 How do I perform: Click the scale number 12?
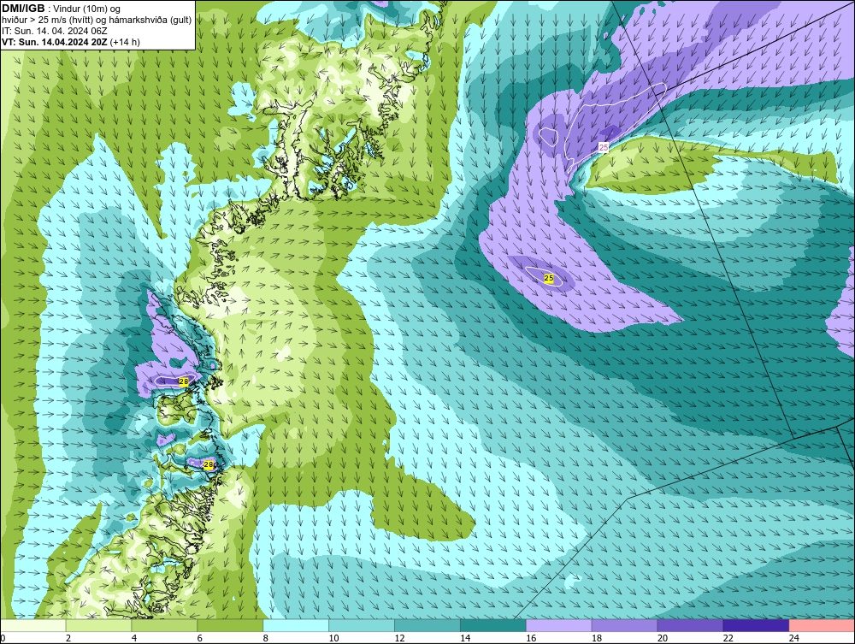click(399, 638)
